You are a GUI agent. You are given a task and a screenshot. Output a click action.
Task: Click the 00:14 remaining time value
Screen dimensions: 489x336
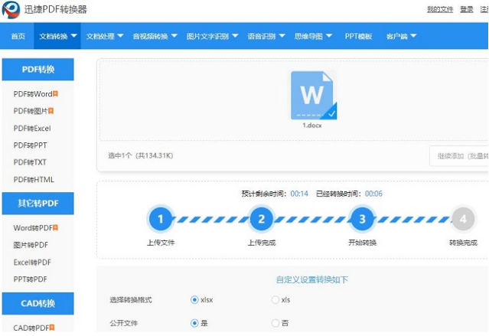[x=299, y=194]
